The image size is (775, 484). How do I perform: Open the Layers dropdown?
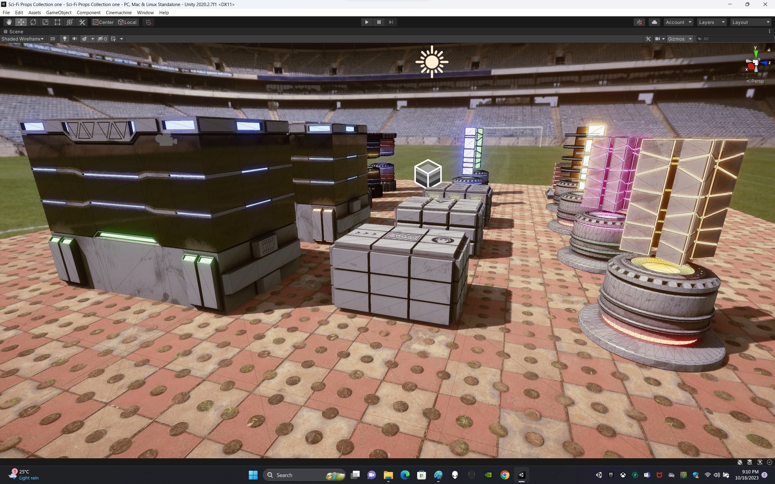coord(712,22)
